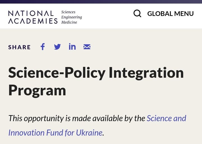Share the page via Twitter icon
Viewport: 202px width, 144px height.
[x=57, y=47]
